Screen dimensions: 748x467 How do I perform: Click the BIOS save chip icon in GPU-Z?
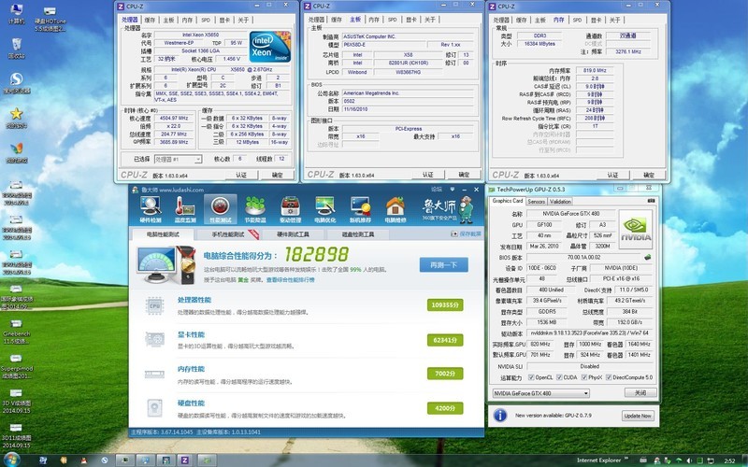click(x=647, y=258)
